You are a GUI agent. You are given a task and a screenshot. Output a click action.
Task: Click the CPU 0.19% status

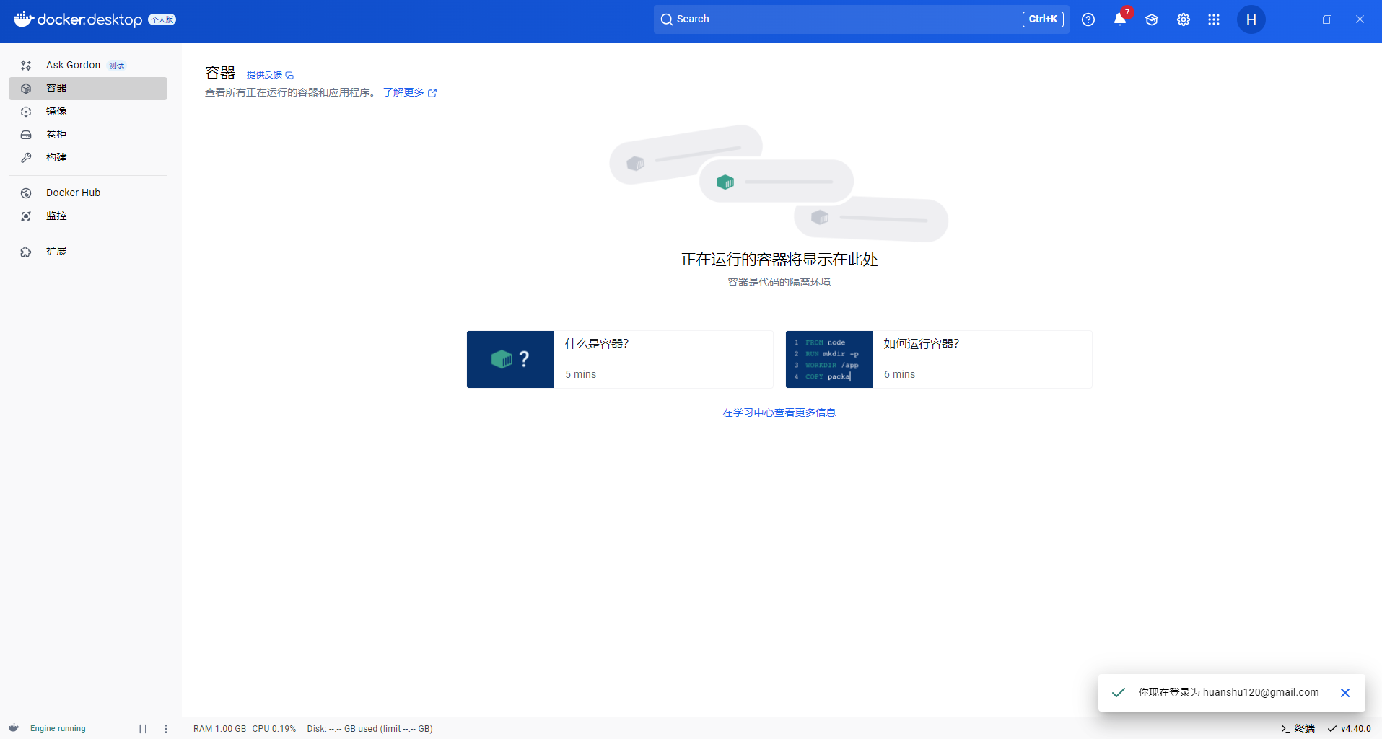pyautogui.click(x=274, y=729)
